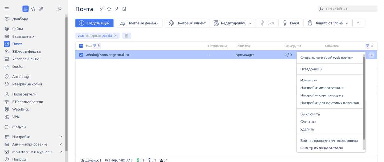This screenshot has width=384, height=162.
Task: Toggle the select-all checkbox in table header
Action: tap(81, 46)
